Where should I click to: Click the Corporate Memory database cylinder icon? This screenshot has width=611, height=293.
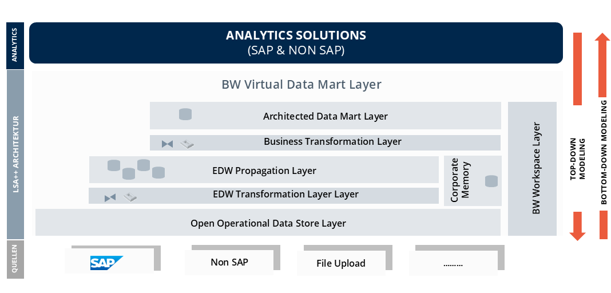tap(491, 181)
